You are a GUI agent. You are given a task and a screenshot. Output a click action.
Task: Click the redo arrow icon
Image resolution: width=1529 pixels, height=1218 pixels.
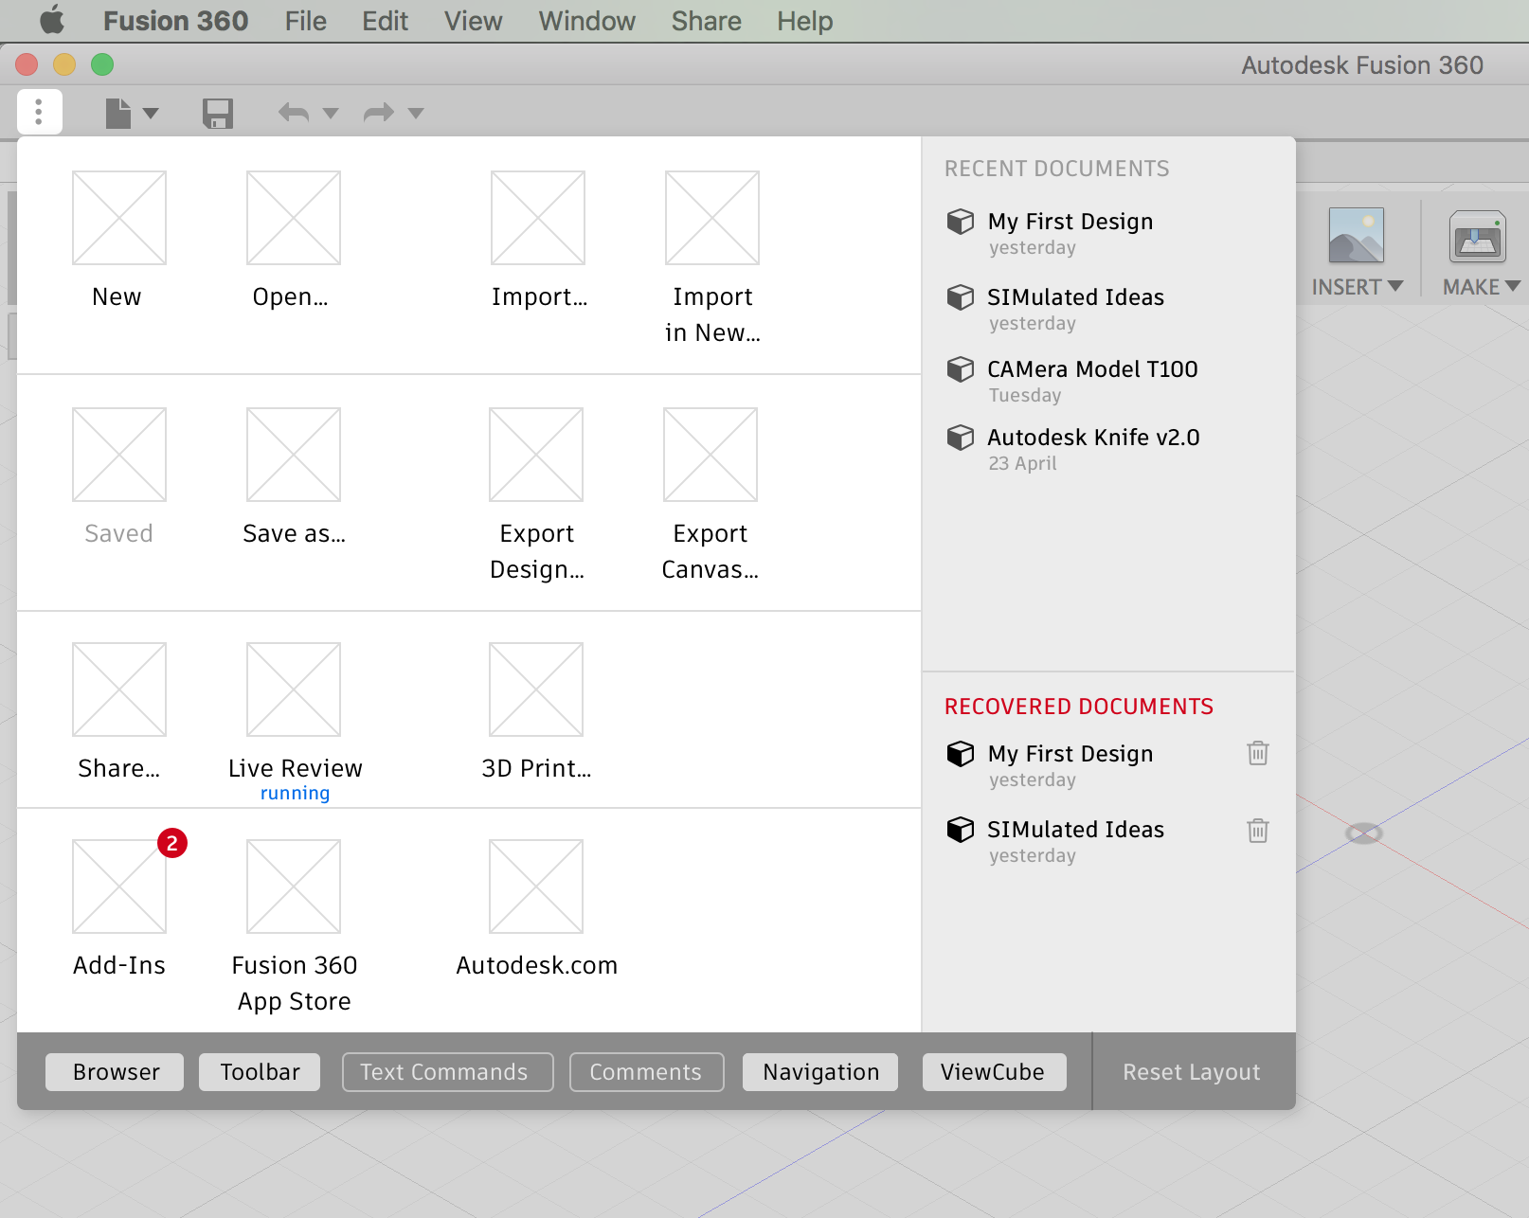pyautogui.click(x=379, y=114)
